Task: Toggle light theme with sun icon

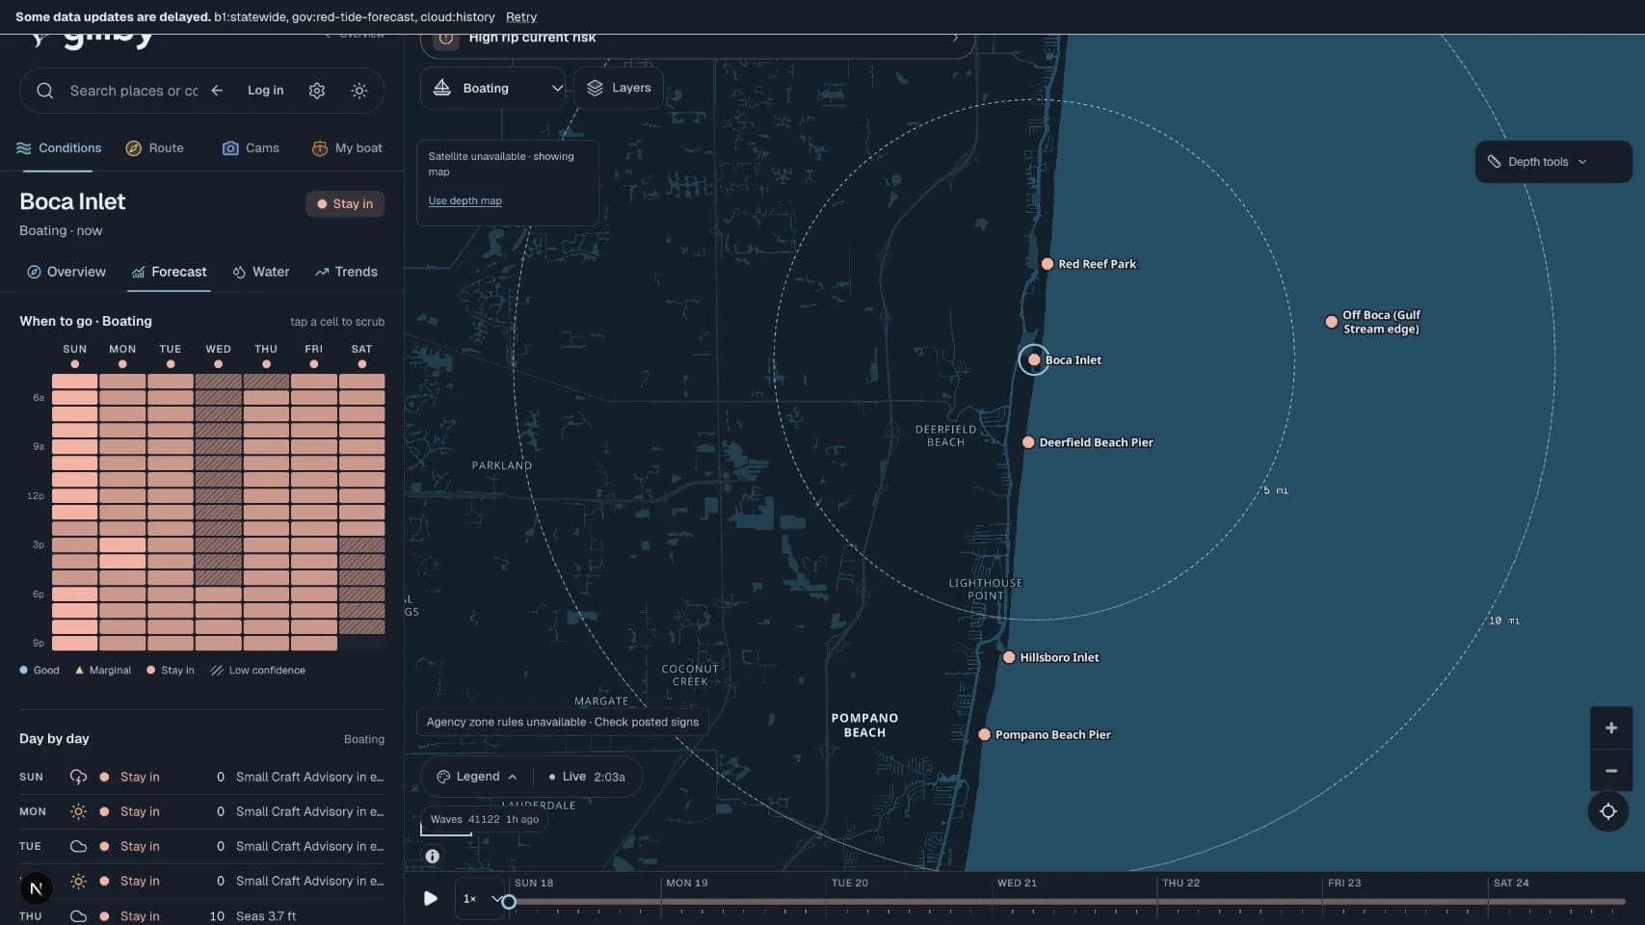Action: coord(359,91)
